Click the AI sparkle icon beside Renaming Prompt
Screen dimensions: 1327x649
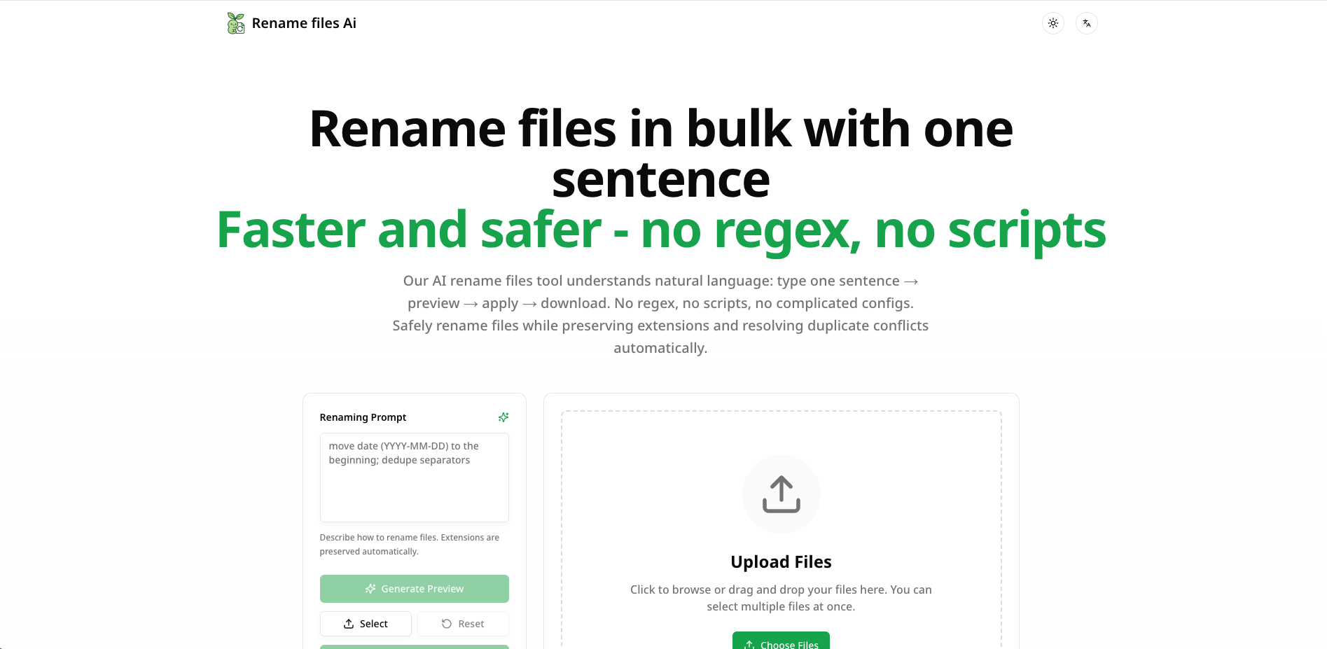click(503, 417)
